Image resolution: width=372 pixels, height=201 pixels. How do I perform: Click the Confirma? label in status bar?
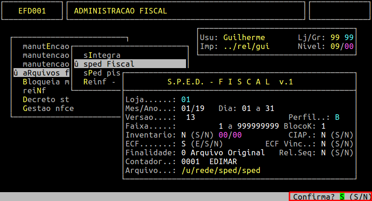[x=314, y=197]
